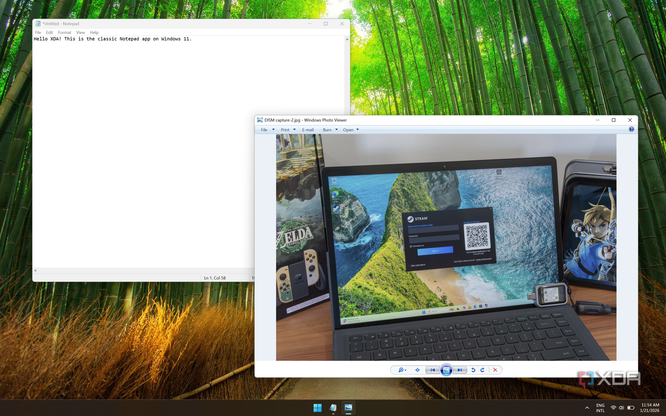
Task: Click 'Hello XDA!' text line in Notepad
Action: (x=113, y=39)
